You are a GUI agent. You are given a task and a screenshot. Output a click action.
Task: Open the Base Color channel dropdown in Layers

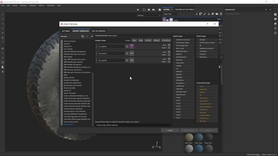pos(171,14)
